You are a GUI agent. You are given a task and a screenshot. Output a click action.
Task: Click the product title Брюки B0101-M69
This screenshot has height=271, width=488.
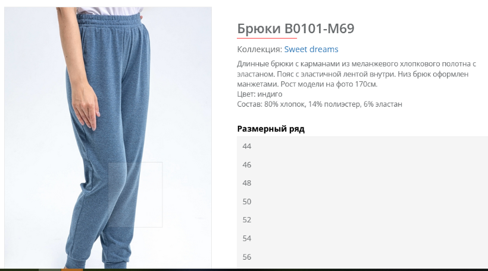[x=296, y=28]
